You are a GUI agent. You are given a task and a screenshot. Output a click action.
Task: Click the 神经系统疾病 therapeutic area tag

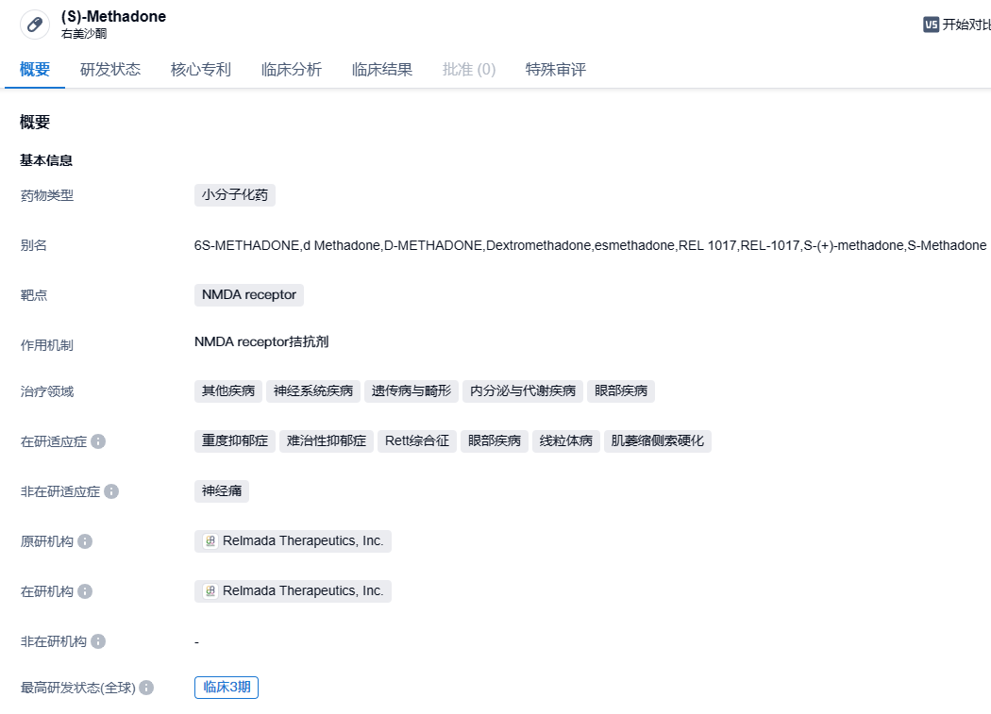(x=313, y=391)
